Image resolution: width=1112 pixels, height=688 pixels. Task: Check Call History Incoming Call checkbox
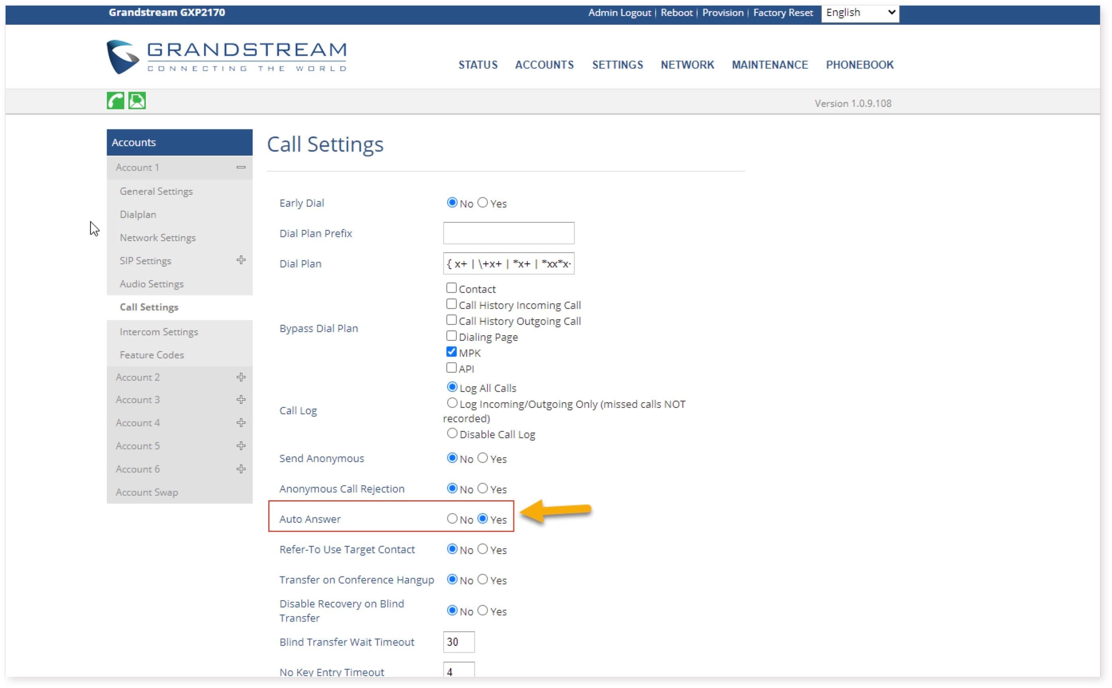pos(451,304)
